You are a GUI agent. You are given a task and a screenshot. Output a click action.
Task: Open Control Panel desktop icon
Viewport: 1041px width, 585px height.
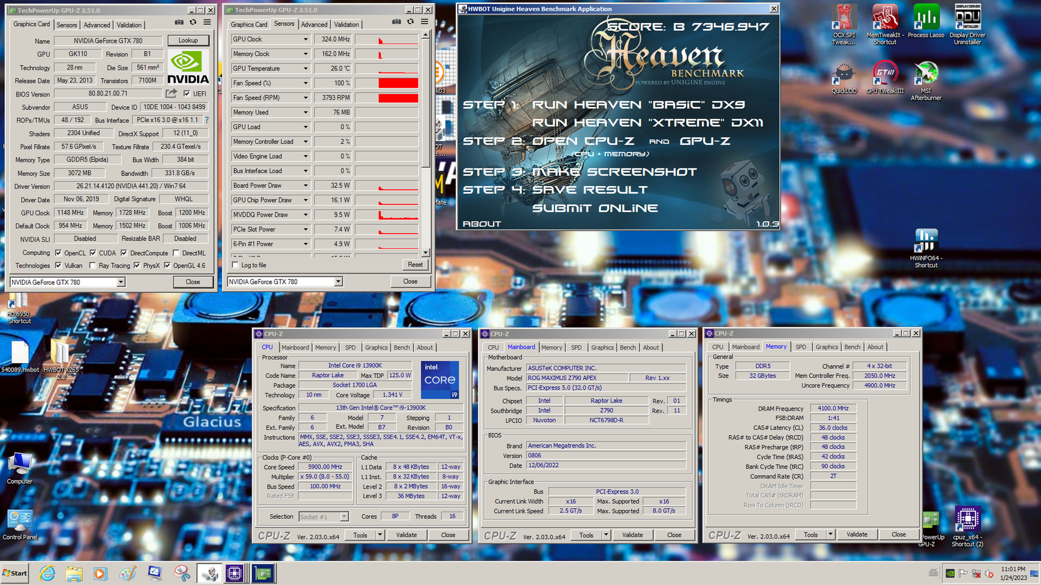tap(20, 524)
